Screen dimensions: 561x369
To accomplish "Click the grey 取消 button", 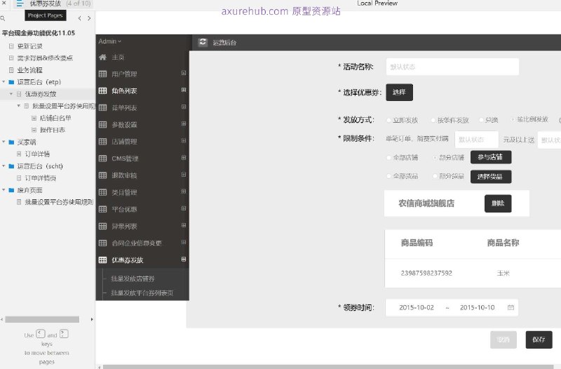I will (x=503, y=340).
